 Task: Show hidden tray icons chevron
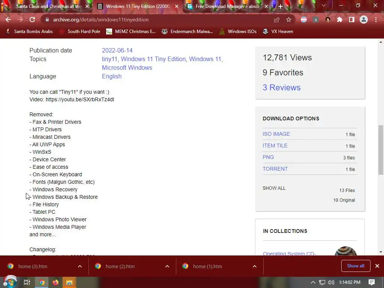[313, 282]
